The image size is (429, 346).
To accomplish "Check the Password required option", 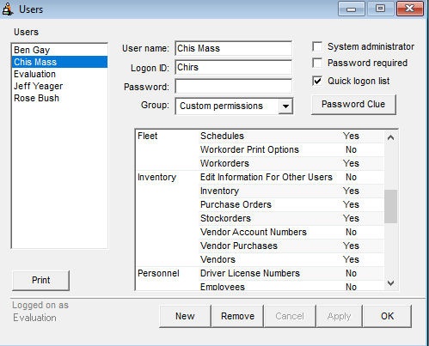I will [317, 63].
